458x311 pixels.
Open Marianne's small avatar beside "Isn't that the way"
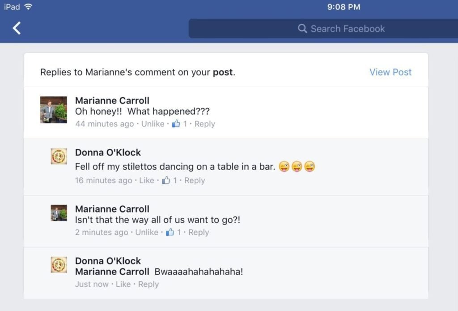pyautogui.click(x=59, y=213)
